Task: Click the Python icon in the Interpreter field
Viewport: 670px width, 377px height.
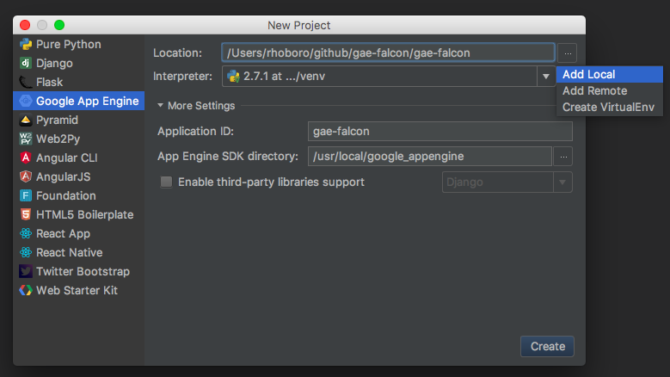Action: pyautogui.click(x=233, y=76)
